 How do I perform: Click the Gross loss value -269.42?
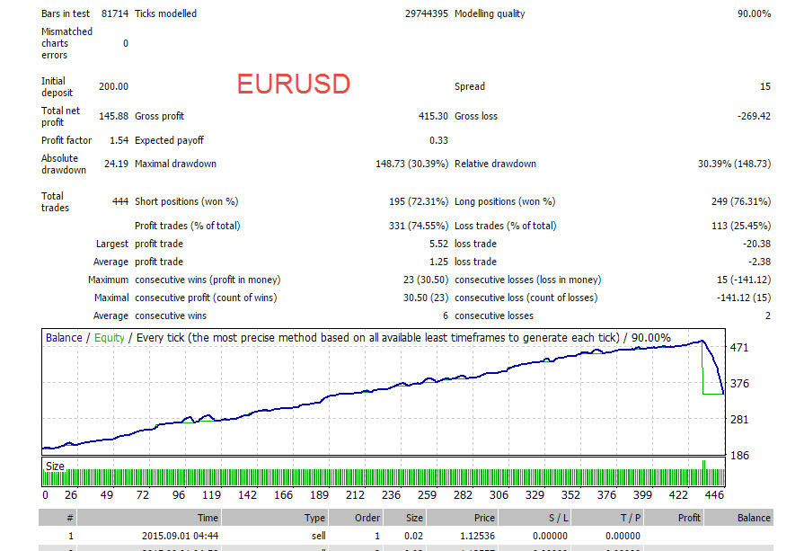(754, 117)
